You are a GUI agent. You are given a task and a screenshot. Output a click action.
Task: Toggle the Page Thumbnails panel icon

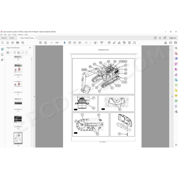pos(2,49)
